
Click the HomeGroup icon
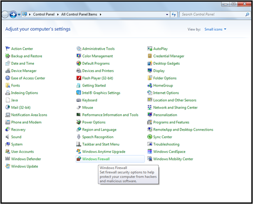pyautogui.click(x=150, y=85)
